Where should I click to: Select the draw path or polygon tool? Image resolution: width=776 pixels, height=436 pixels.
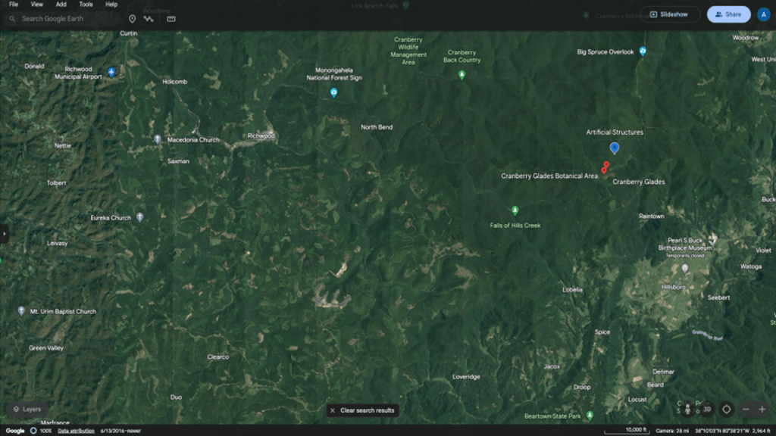149,18
